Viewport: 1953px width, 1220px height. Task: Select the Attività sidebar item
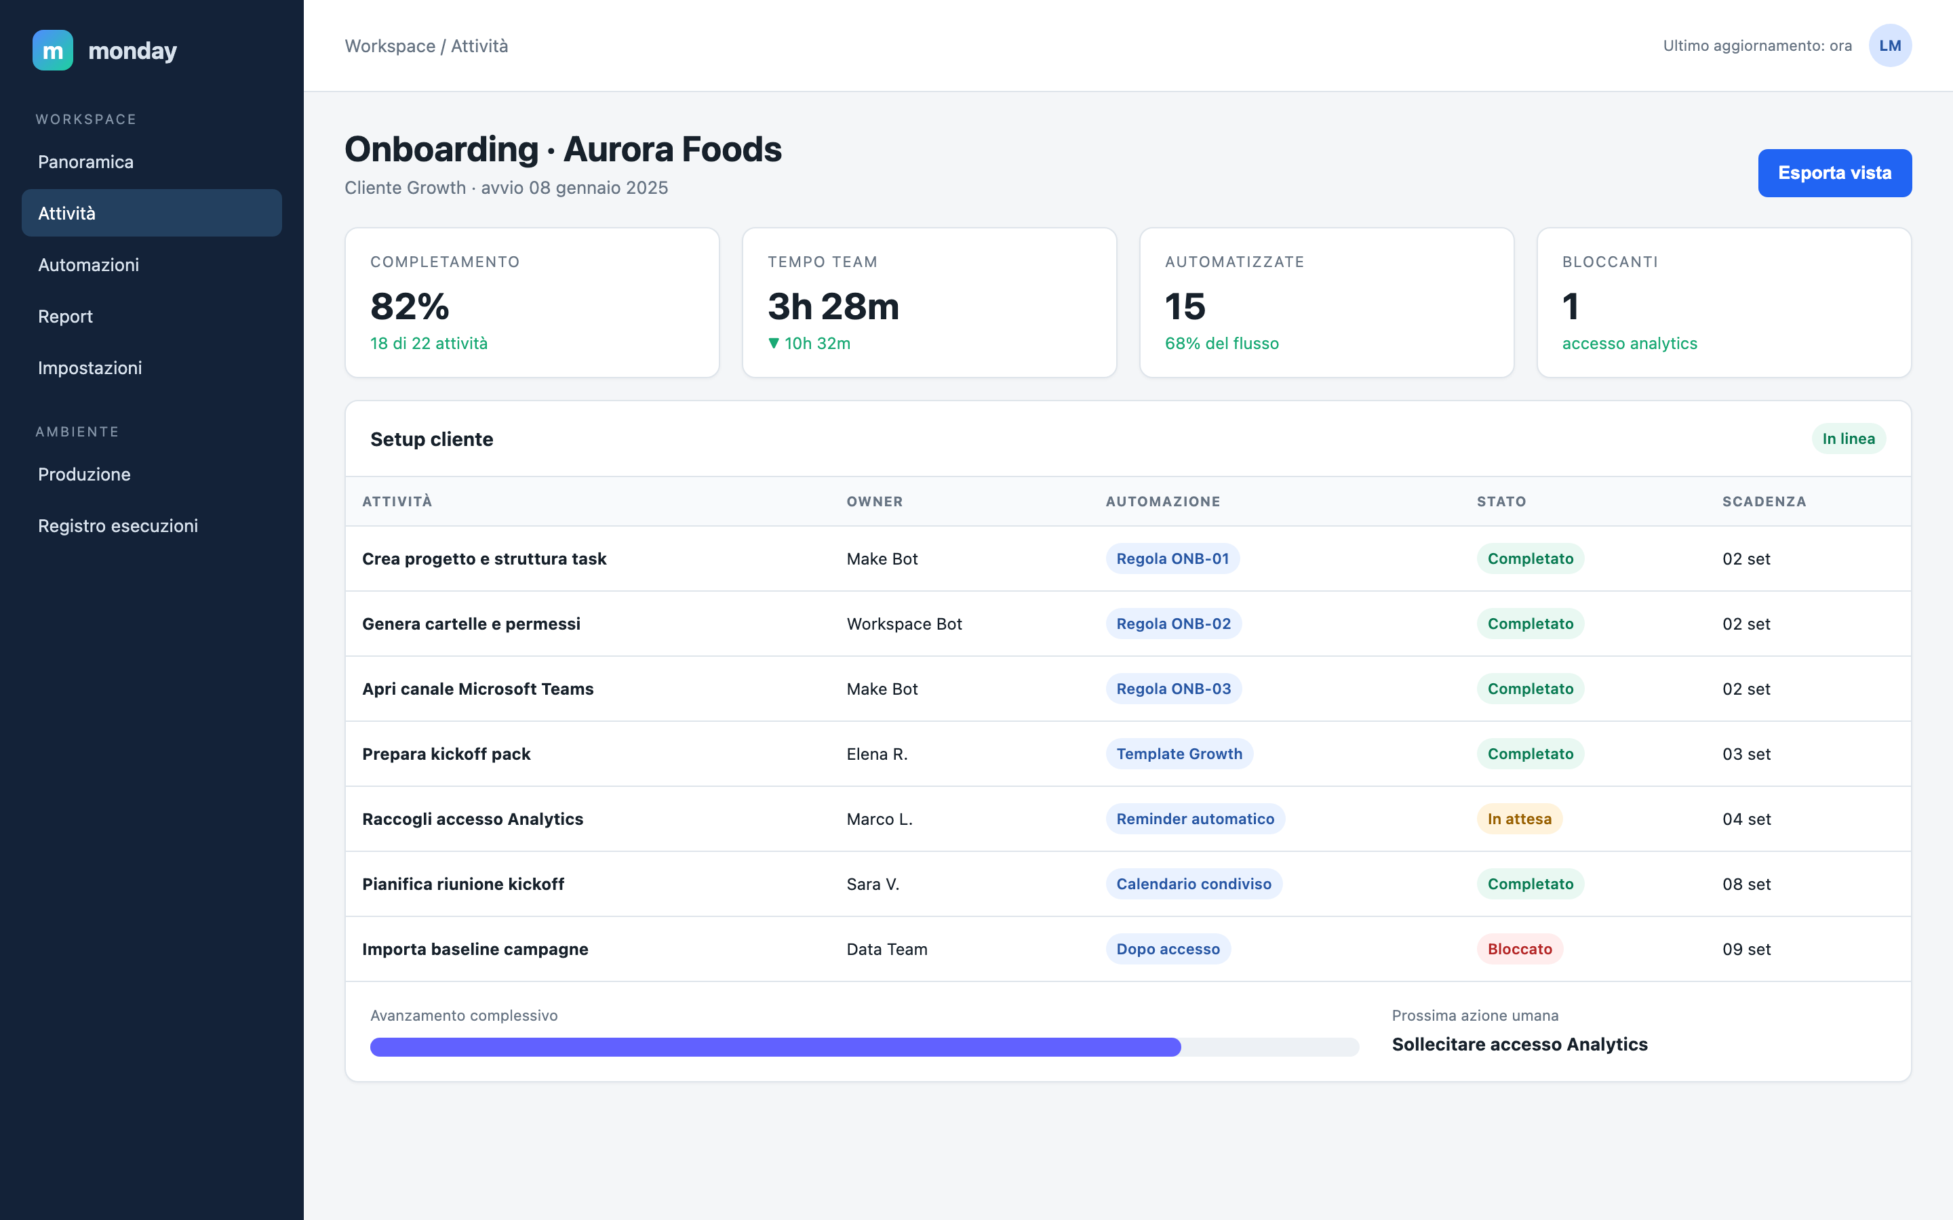point(152,213)
